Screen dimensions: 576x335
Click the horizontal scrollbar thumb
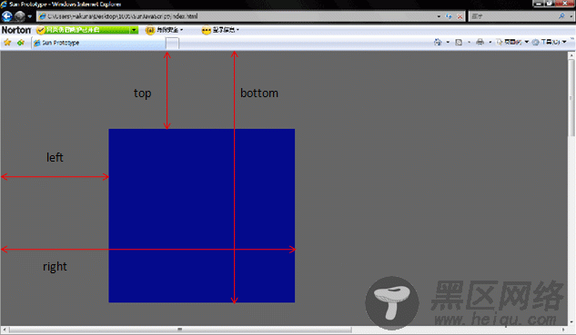coord(180,330)
